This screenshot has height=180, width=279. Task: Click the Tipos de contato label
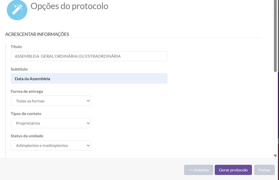click(26, 114)
